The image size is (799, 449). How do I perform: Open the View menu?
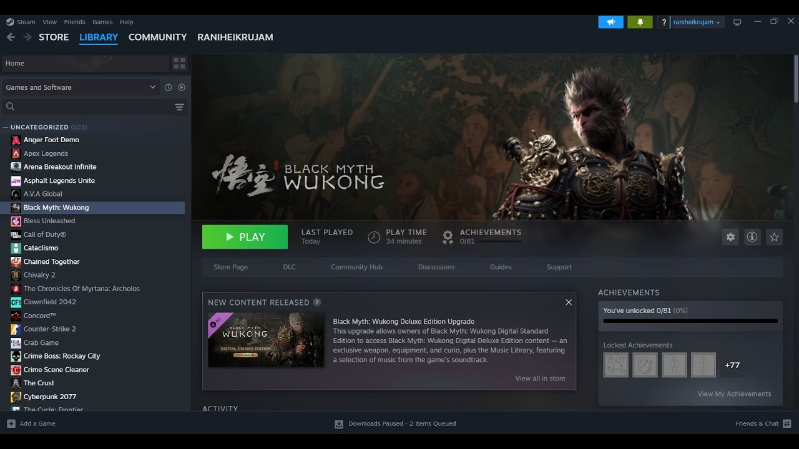tap(50, 22)
